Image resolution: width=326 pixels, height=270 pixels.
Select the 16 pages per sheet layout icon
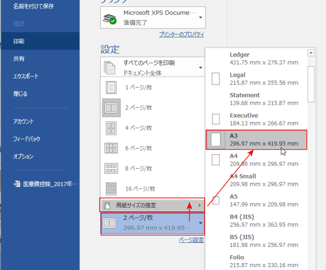[x=111, y=189]
